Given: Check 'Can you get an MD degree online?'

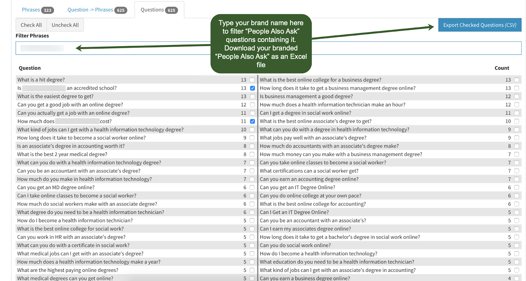Looking at the screenshot, I should (252, 187).
